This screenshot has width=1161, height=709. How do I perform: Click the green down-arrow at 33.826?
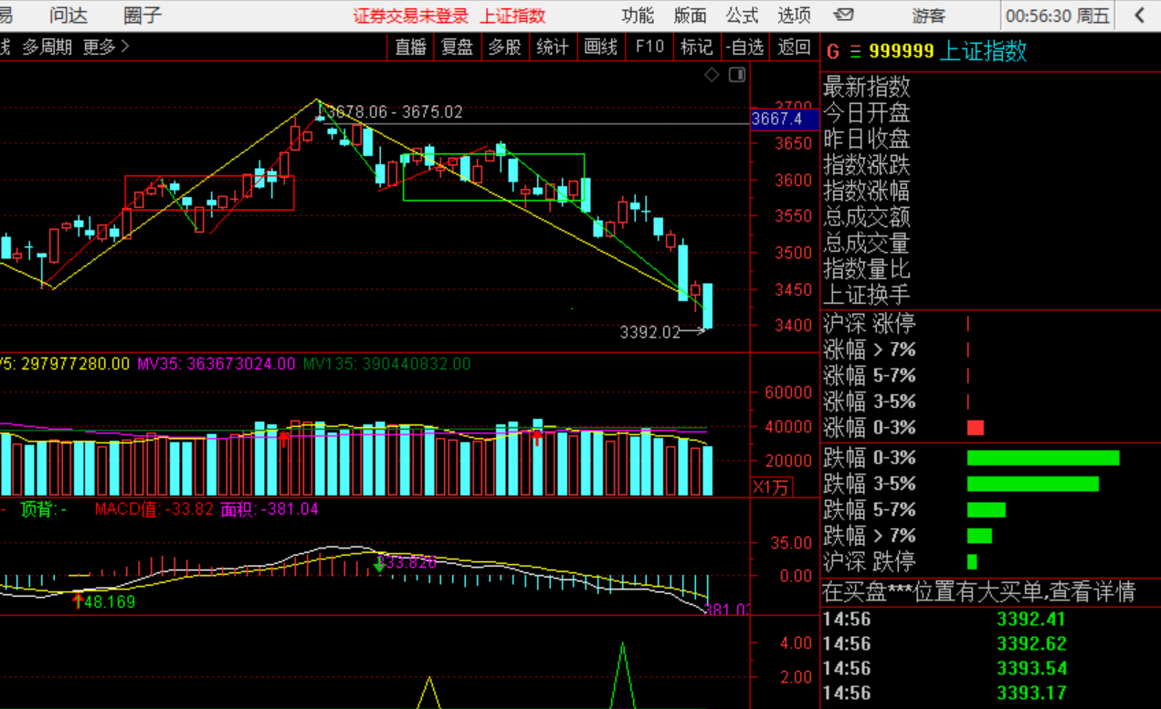(x=379, y=564)
